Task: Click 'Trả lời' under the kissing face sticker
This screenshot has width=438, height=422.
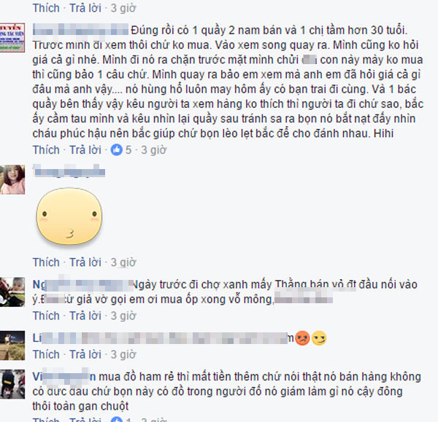Action: click(x=85, y=262)
